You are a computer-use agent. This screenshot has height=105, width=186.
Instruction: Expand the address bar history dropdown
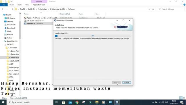(149, 9)
